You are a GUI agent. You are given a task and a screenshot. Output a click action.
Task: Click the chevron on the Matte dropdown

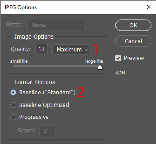click(x=82, y=25)
